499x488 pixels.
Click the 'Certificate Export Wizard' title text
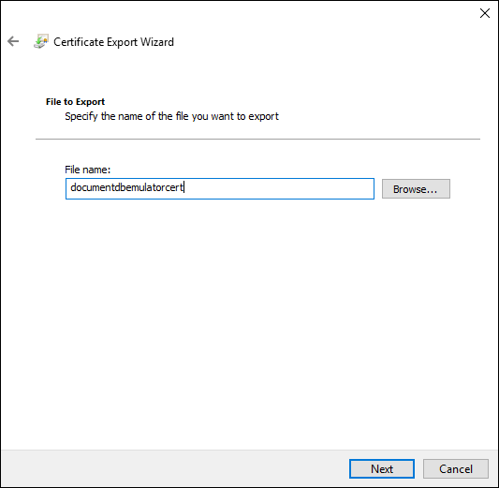click(113, 42)
